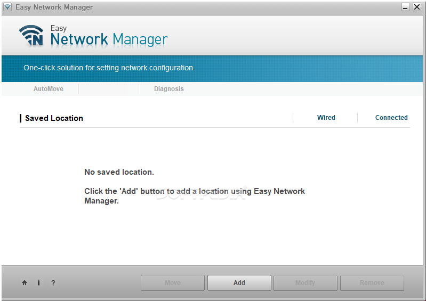This screenshot has height=301, width=426.
Task: Select the Connected status label
Action: click(391, 118)
